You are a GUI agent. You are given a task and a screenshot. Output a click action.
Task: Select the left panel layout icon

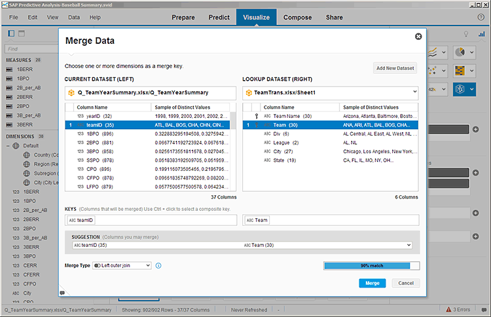pos(11,33)
